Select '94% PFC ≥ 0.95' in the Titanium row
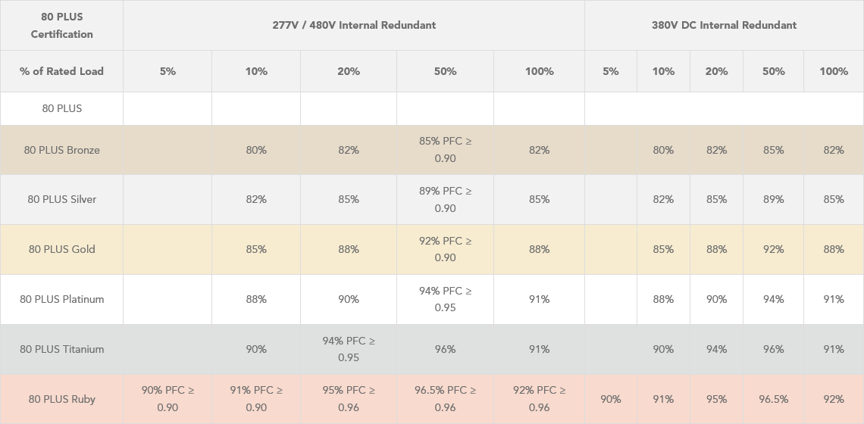The height and width of the screenshot is (424, 864). pyautogui.click(x=349, y=349)
